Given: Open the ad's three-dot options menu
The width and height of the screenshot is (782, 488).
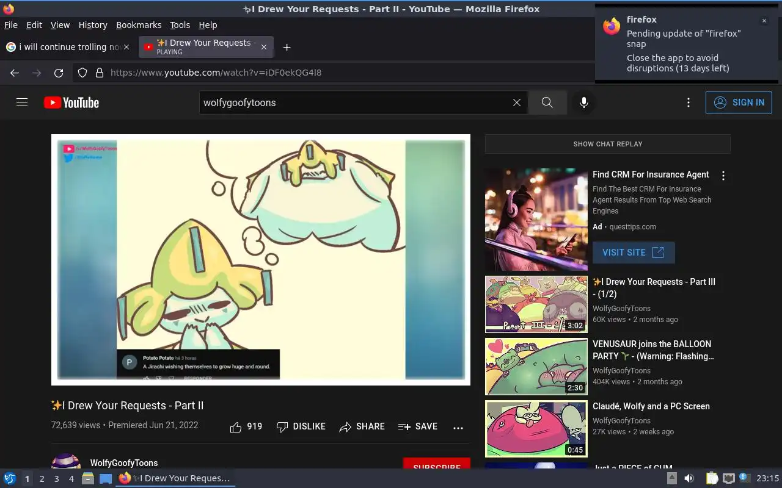Looking at the screenshot, I should click(x=723, y=176).
